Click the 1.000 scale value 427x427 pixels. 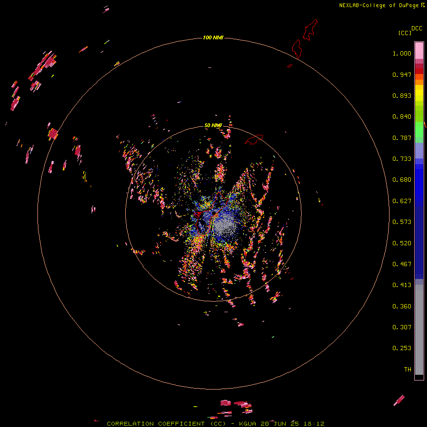(x=402, y=53)
